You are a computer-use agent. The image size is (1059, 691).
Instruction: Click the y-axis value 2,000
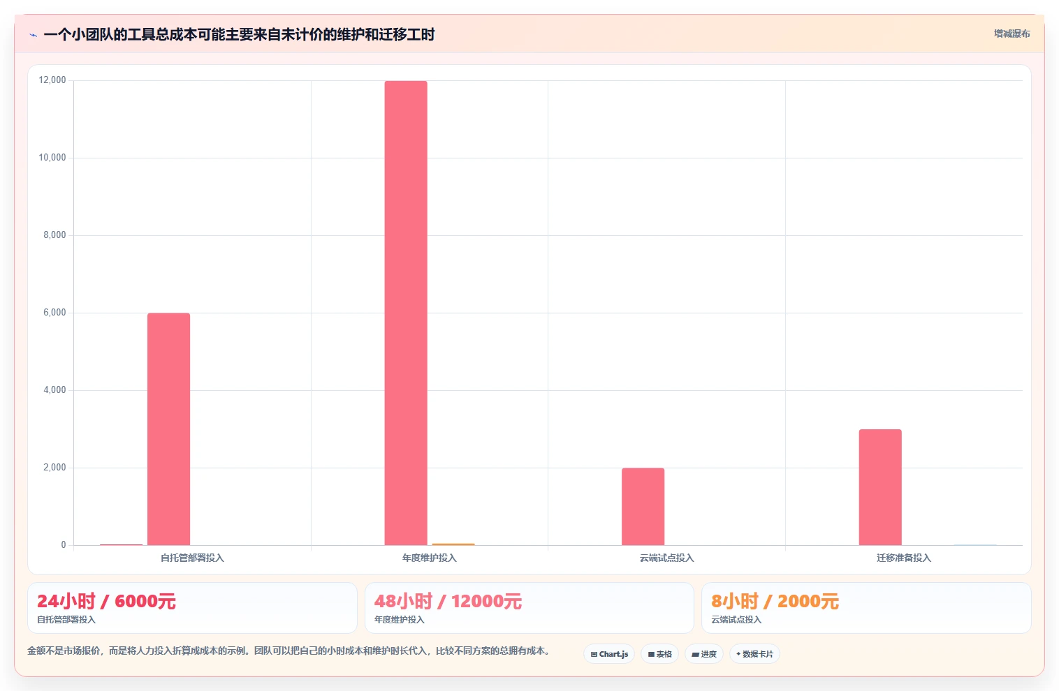(54, 468)
